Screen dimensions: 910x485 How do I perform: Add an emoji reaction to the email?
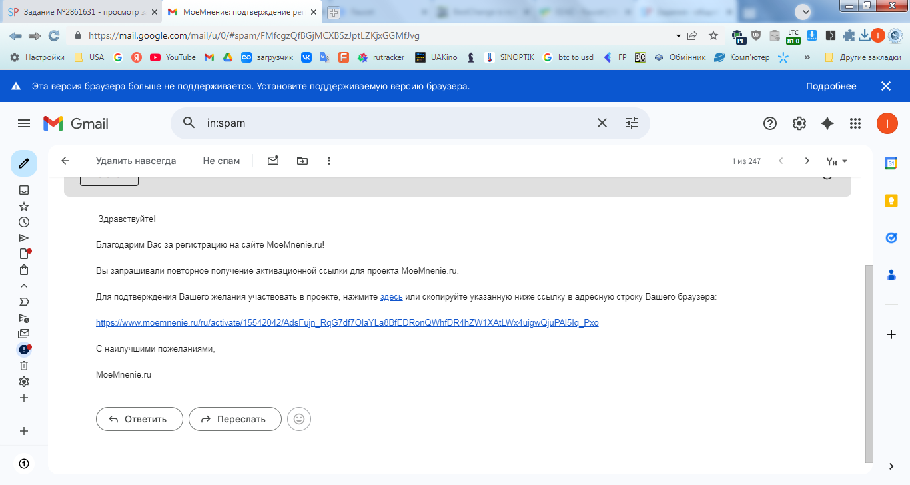pos(299,419)
